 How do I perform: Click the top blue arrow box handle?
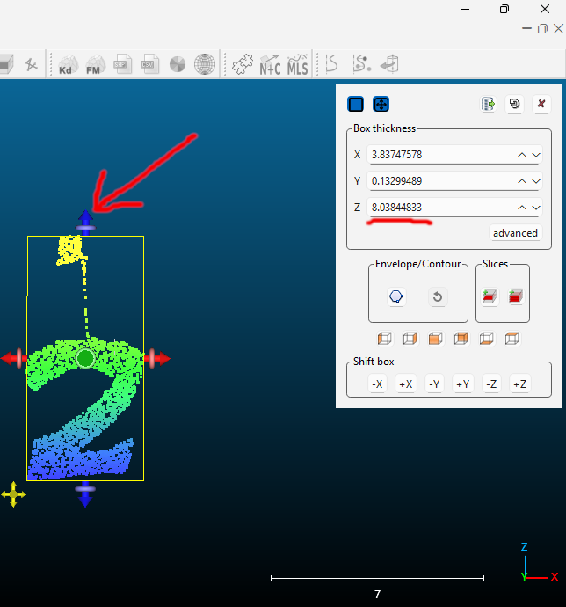85,217
